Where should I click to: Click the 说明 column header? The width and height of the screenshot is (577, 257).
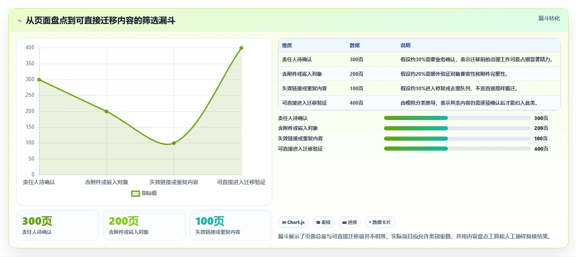tap(406, 46)
